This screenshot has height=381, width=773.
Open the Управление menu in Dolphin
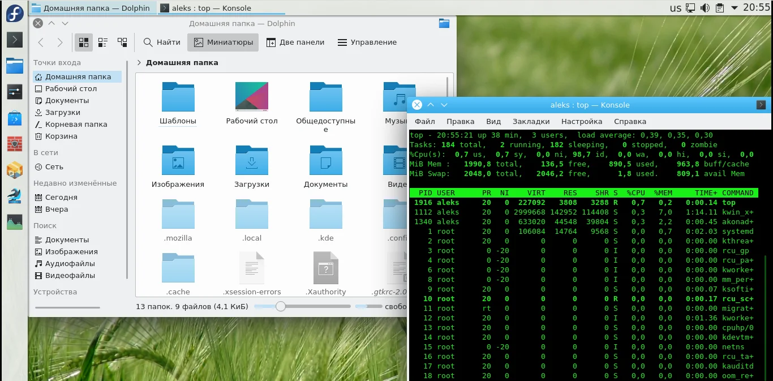pos(367,42)
